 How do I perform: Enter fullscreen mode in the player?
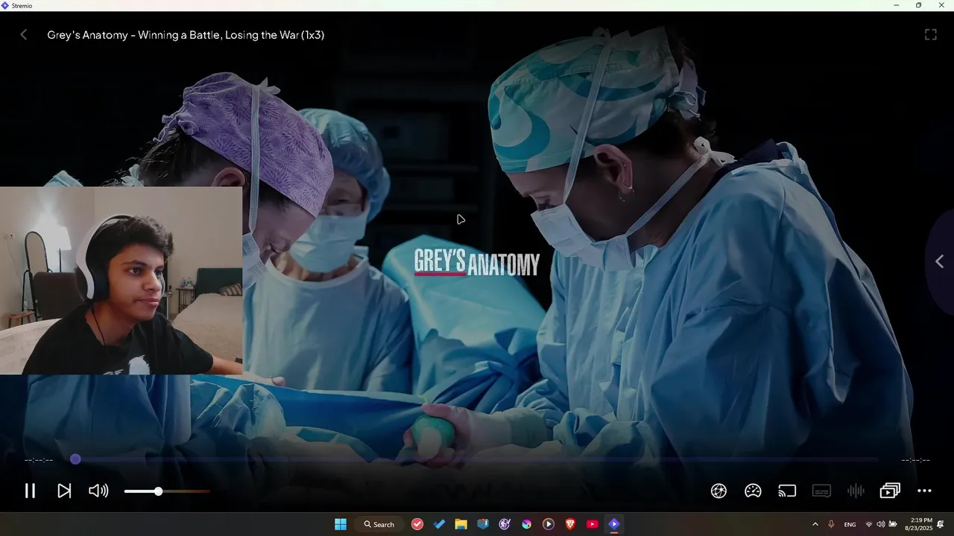(x=931, y=34)
